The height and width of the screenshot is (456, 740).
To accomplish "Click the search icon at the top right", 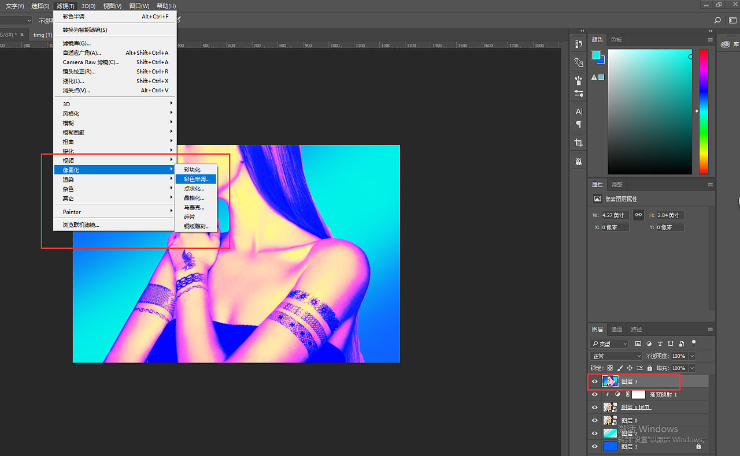I will click(717, 20).
